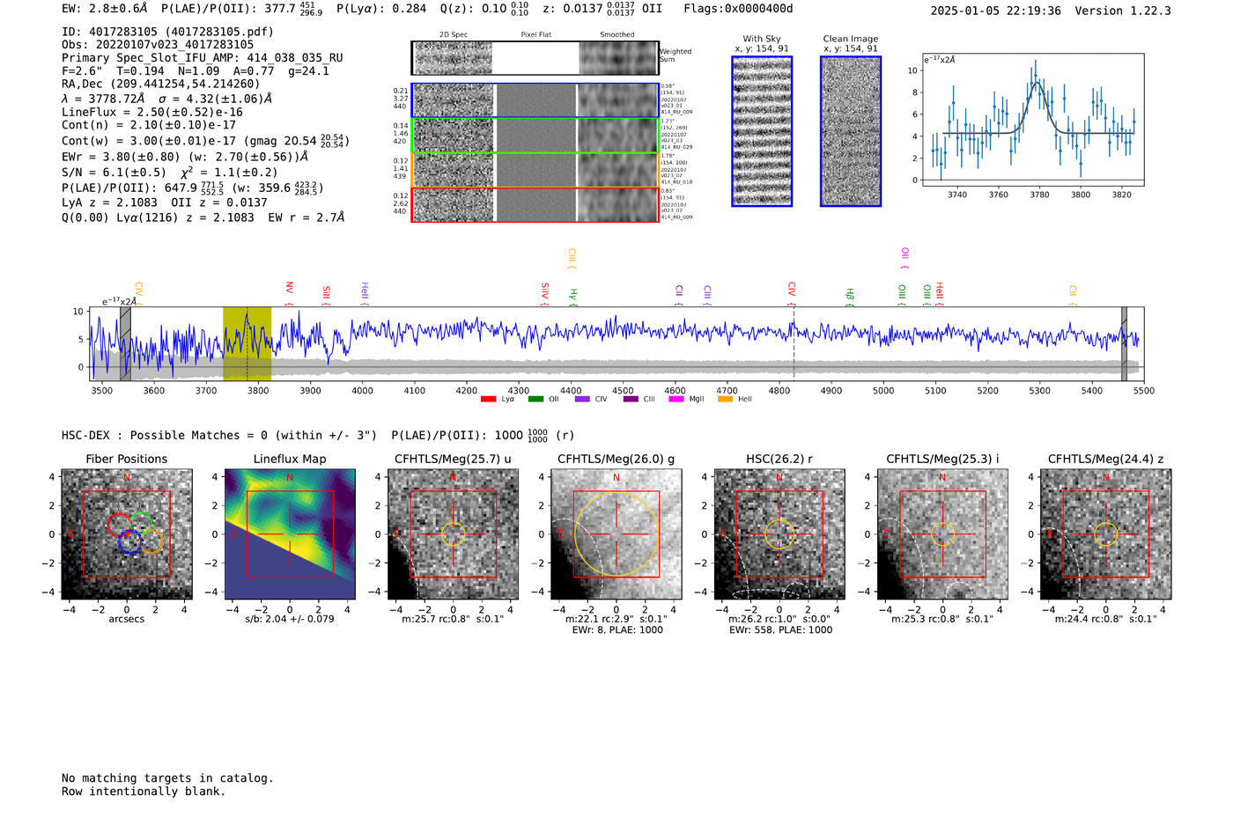Click the blue fiber circle in Fiber Positions
1233x839 pixels.
coord(129,541)
